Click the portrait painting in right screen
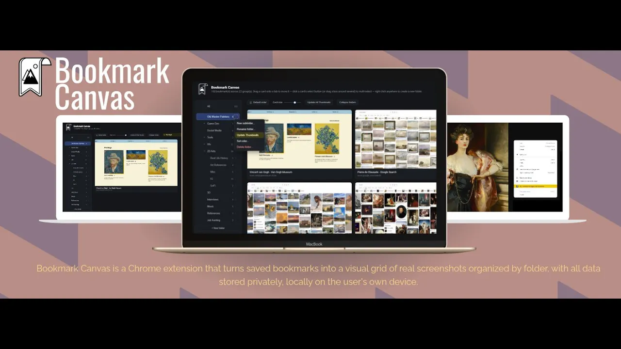Screen dimensions: 621x349 click(x=477, y=167)
